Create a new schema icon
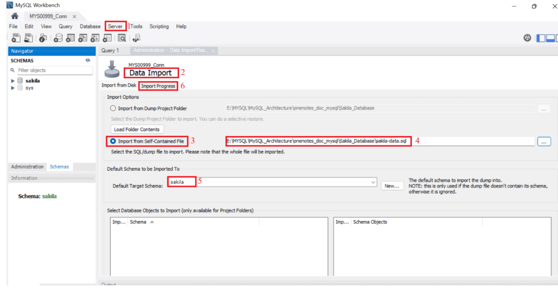558x292 pixels. pyautogui.click(x=58, y=38)
